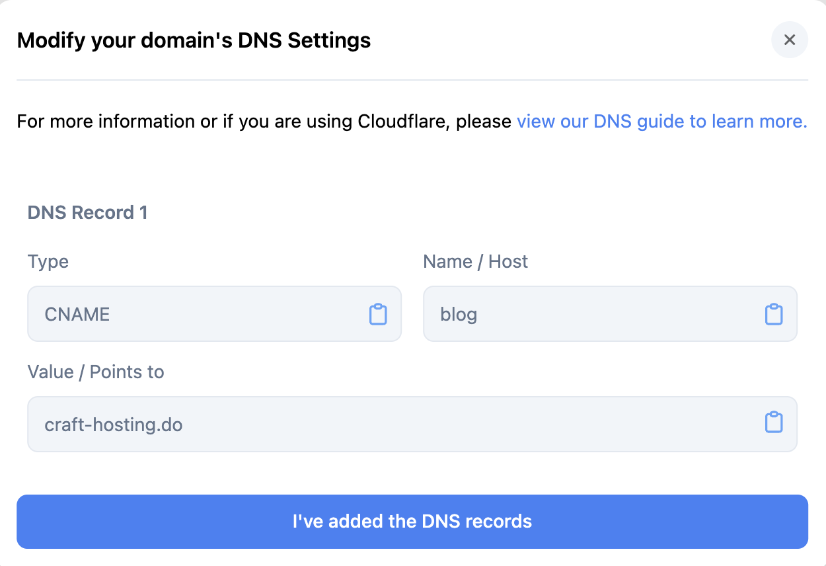Click the clipboard icon in Name / Host field
This screenshot has width=826, height=566.
tap(774, 314)
